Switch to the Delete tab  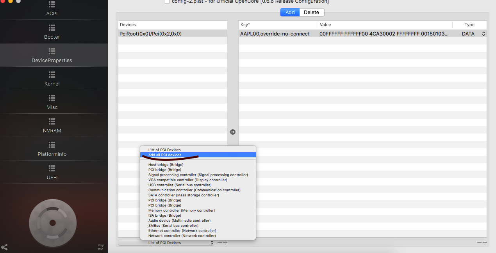click(311, 12)
